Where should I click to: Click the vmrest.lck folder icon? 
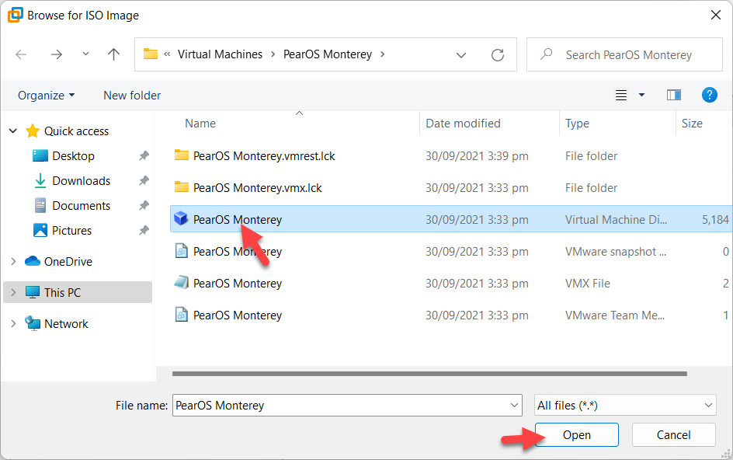182,155
